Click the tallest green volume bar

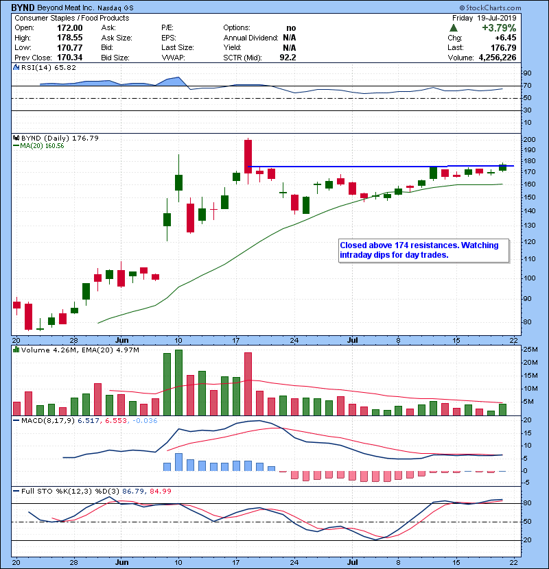(178, 383)
